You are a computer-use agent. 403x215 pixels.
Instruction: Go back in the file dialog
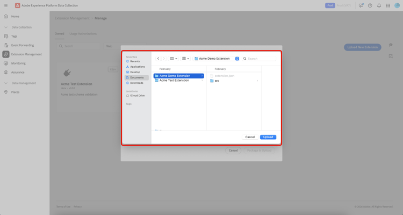click(x=158, y=59)
